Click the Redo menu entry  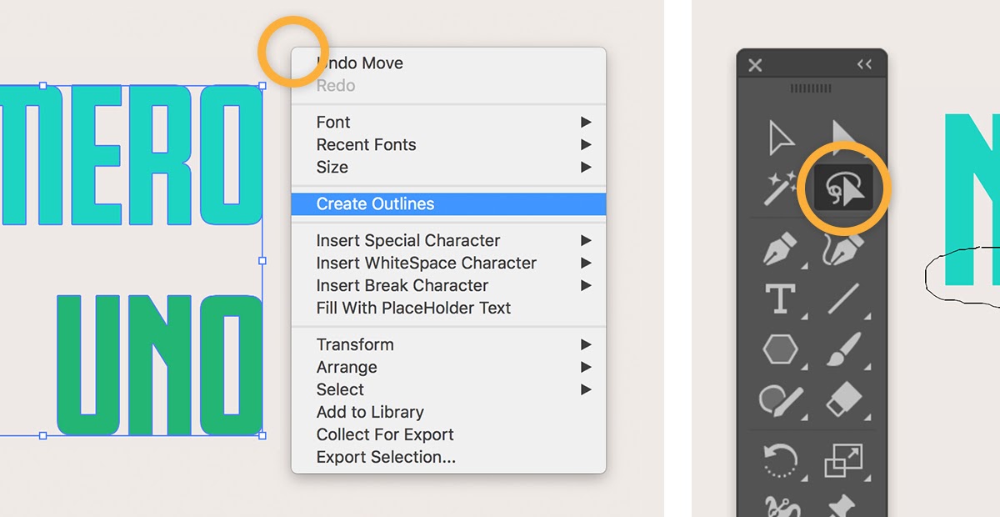(x=448, y=86)
